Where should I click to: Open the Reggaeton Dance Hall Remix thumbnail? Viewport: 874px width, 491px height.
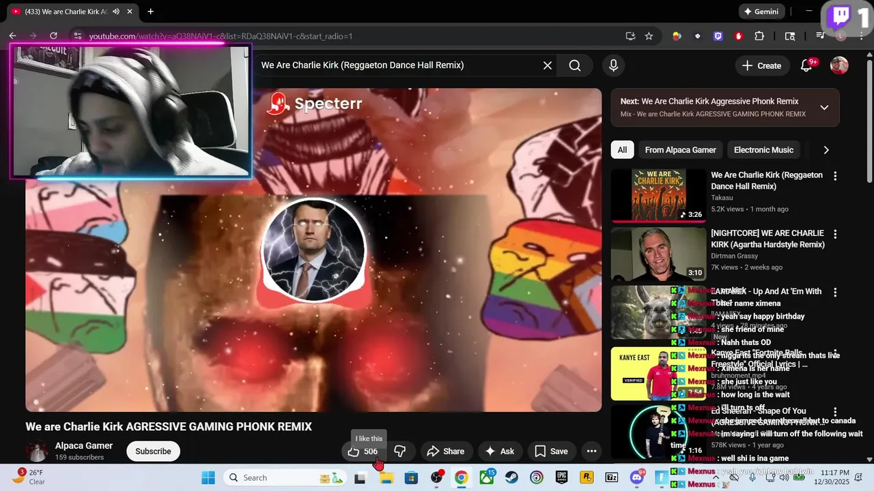pos(658,195)
